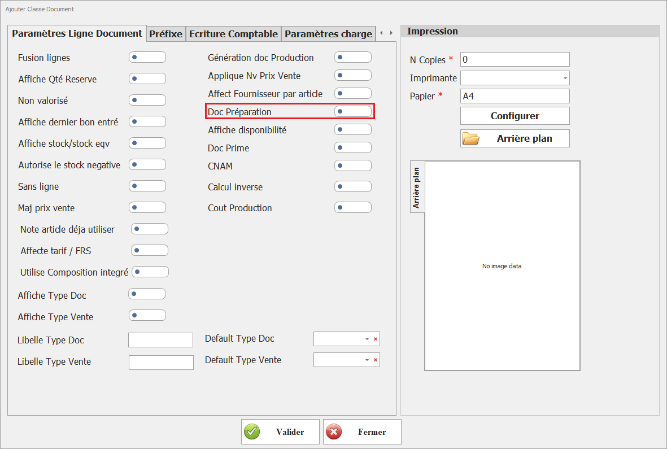Toggle Utilise Composition integré switch
Viewport: 667px width, 449px height.
tap(150, 272)
